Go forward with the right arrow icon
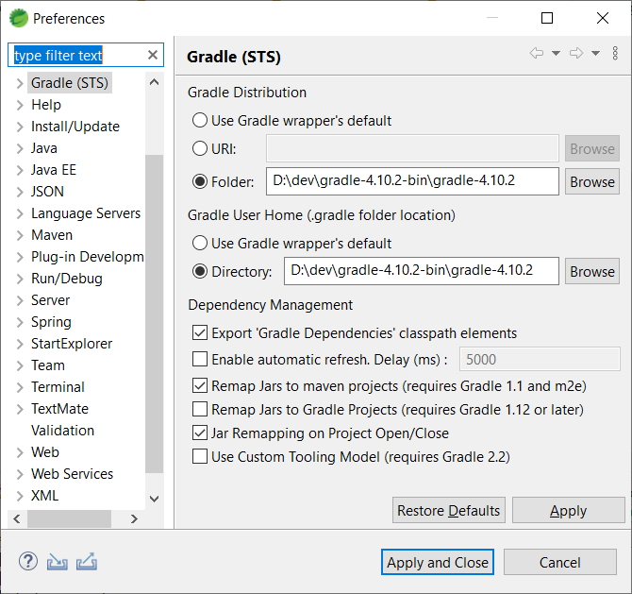 (576, 53)
